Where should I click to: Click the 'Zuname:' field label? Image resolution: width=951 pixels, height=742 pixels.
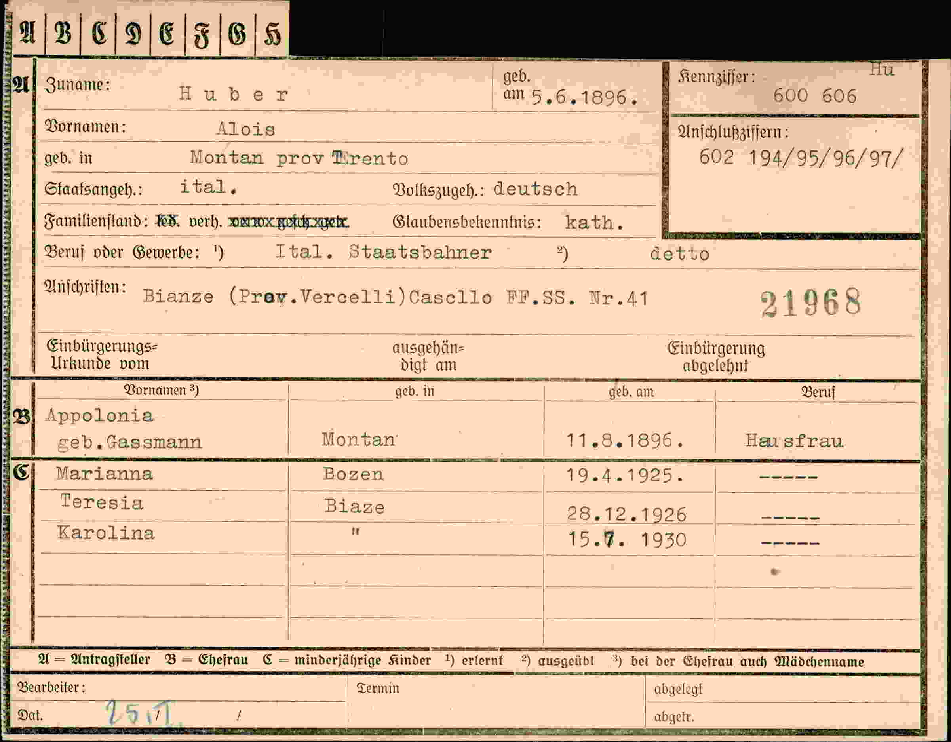pos(78,84)
